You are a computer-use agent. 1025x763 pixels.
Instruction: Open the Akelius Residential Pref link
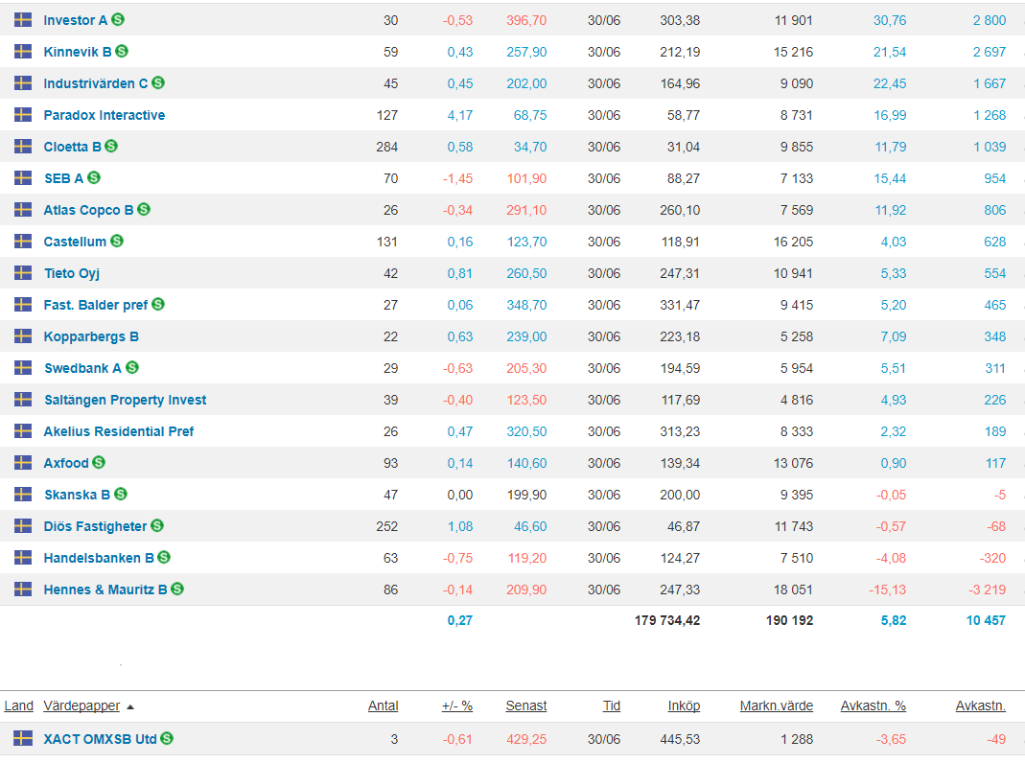[x=118, y=431]
